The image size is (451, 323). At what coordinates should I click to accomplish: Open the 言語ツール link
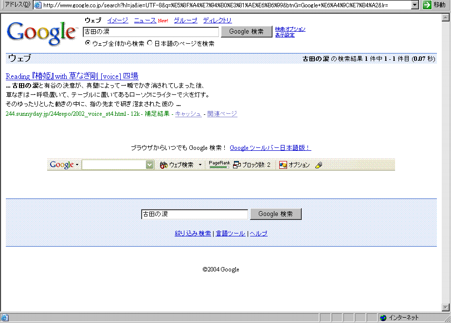point(231,233)
